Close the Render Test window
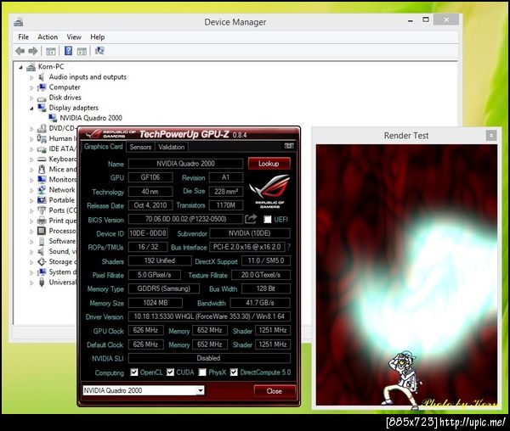The width and height of the screenshot is (510, 431). (491, 136)
